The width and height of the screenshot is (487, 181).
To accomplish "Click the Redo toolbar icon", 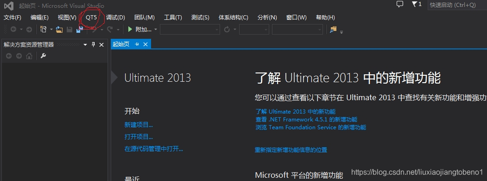I will (110, 30).
